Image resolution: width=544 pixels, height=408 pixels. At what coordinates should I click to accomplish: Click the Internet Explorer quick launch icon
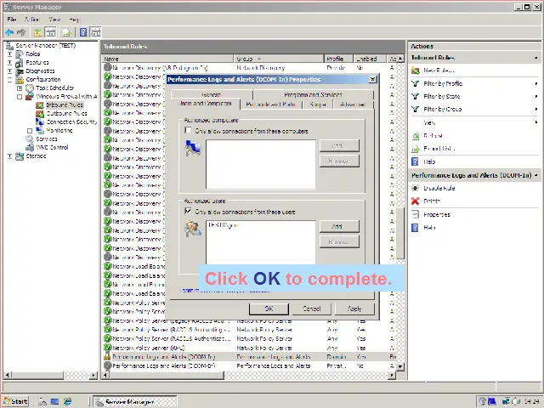coord(67,401)
